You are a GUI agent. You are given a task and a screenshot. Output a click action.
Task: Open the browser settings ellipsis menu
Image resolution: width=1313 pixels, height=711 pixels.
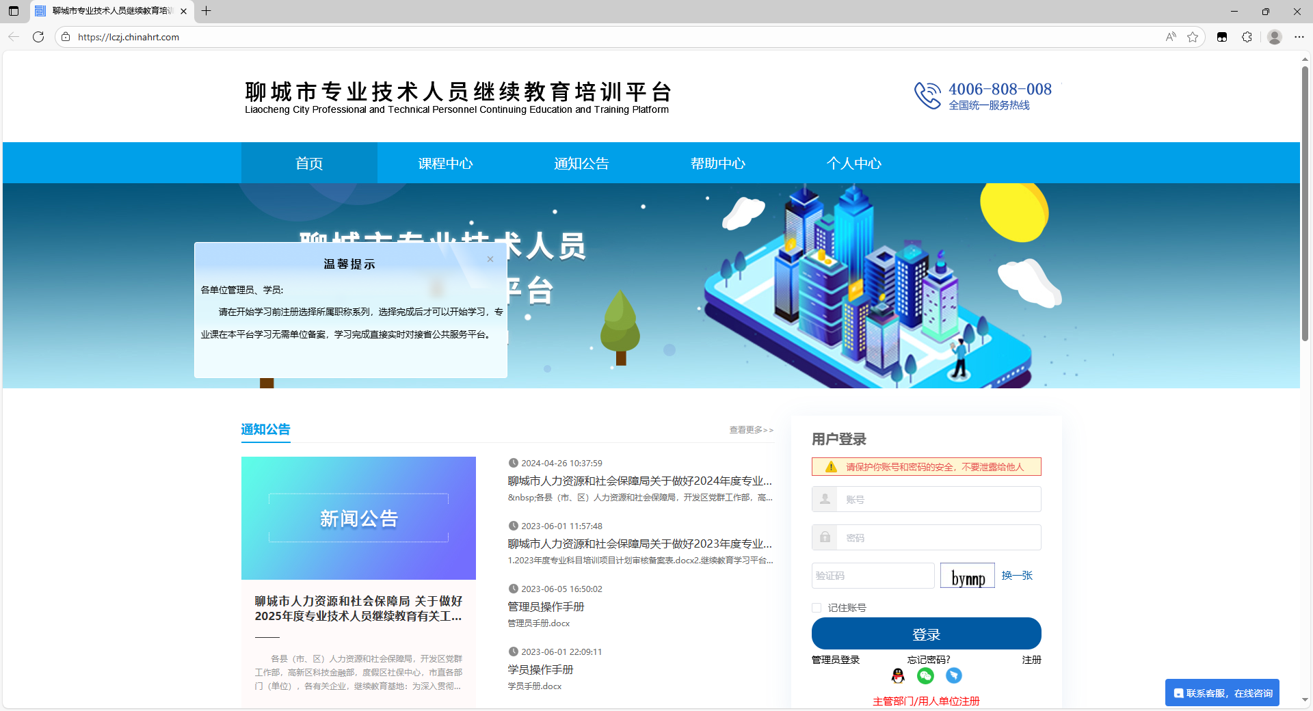(x=1299, y=37)
